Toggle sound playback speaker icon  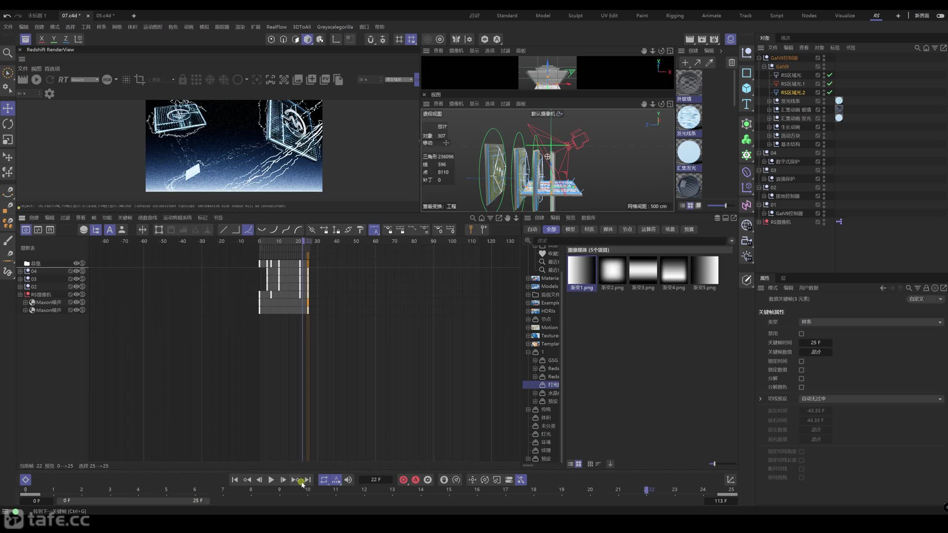click(x=348, y=480)
